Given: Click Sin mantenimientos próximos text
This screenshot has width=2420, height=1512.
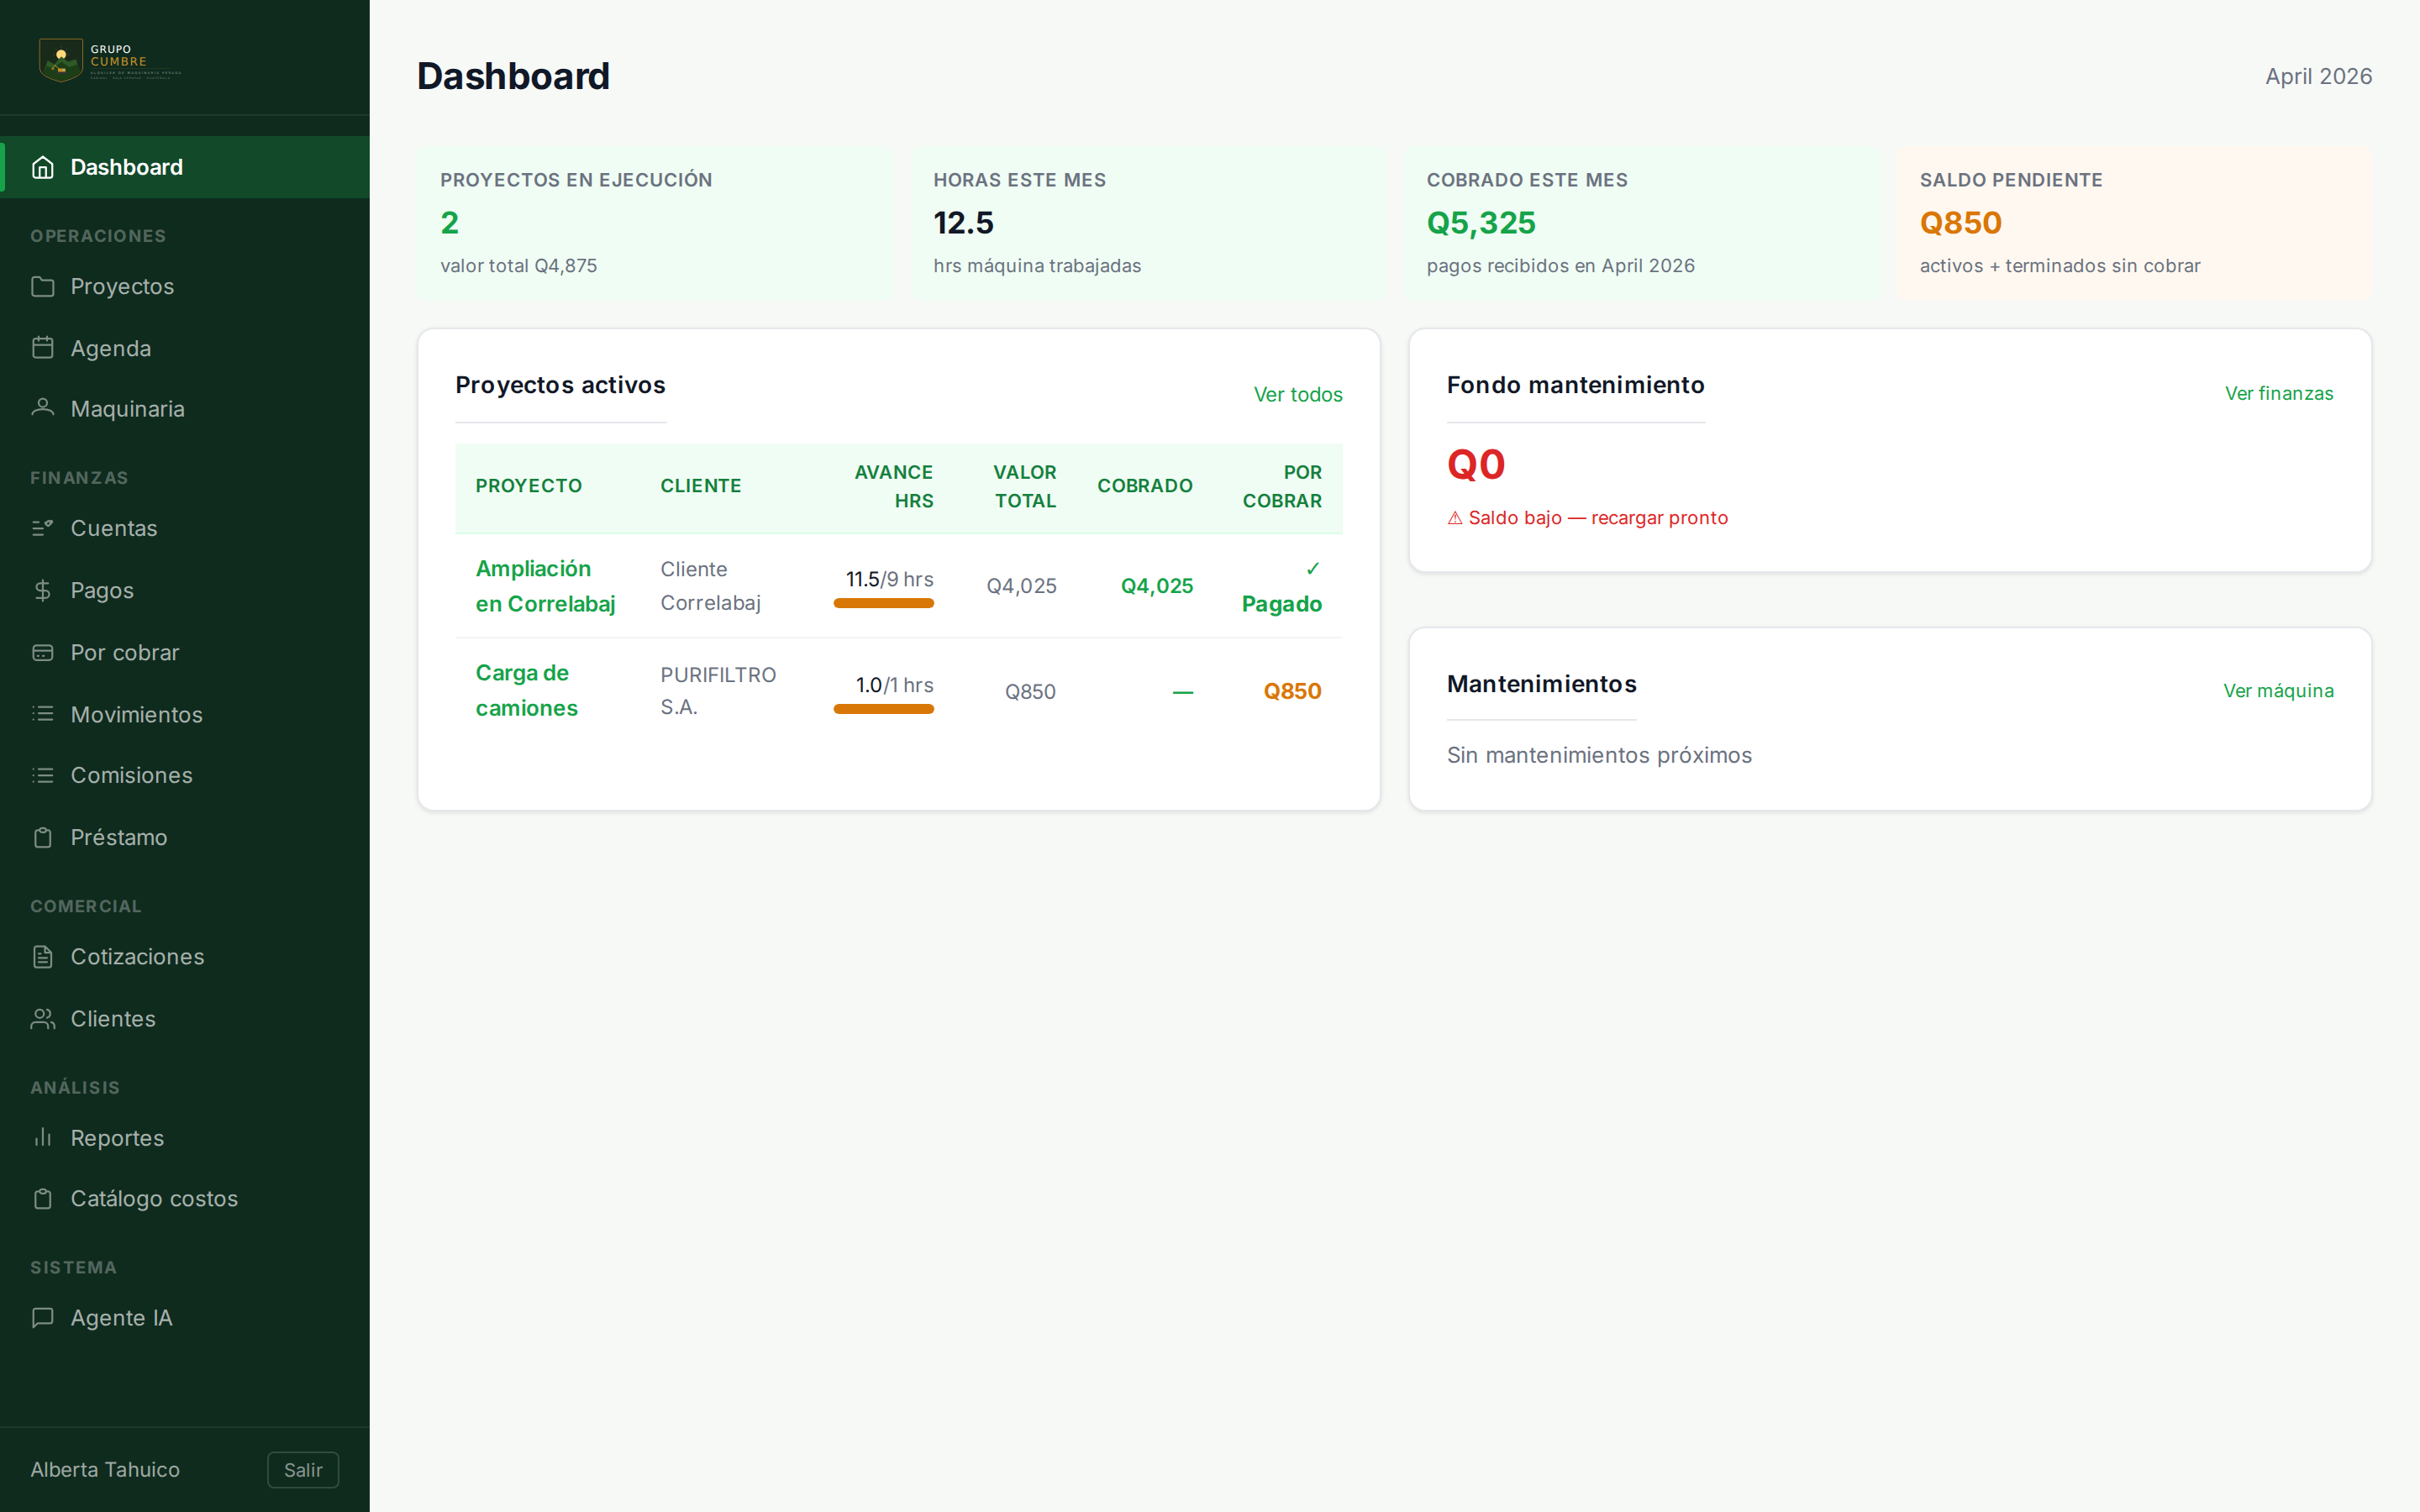Looking at the screenshot, I should (1599, 755).
